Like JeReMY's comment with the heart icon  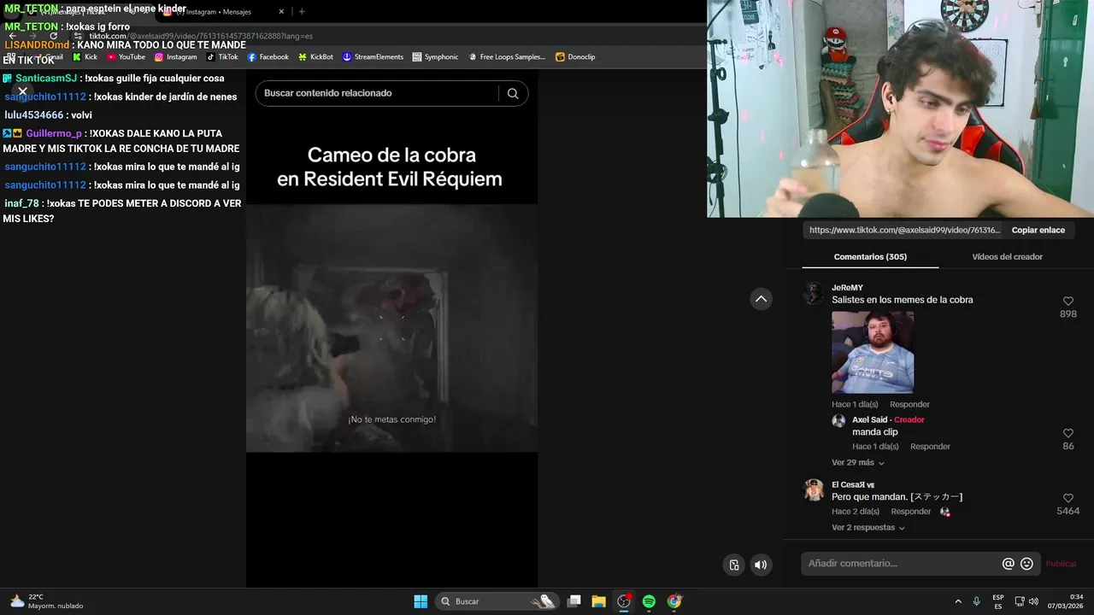[x=1068, y=302]
